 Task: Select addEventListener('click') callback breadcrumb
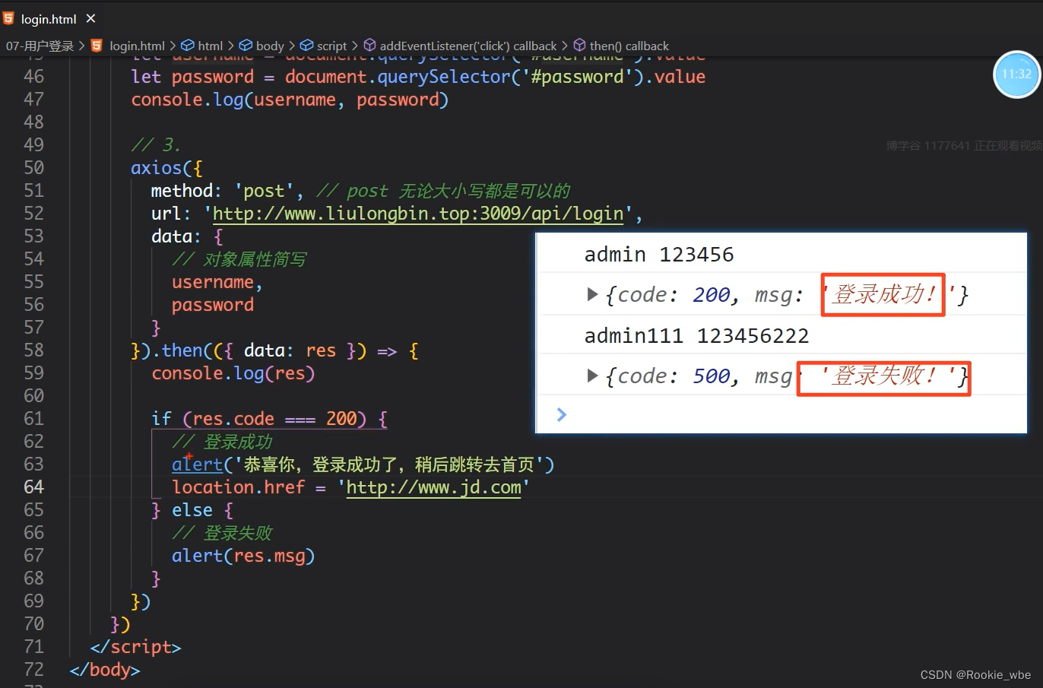coord(468,46)
